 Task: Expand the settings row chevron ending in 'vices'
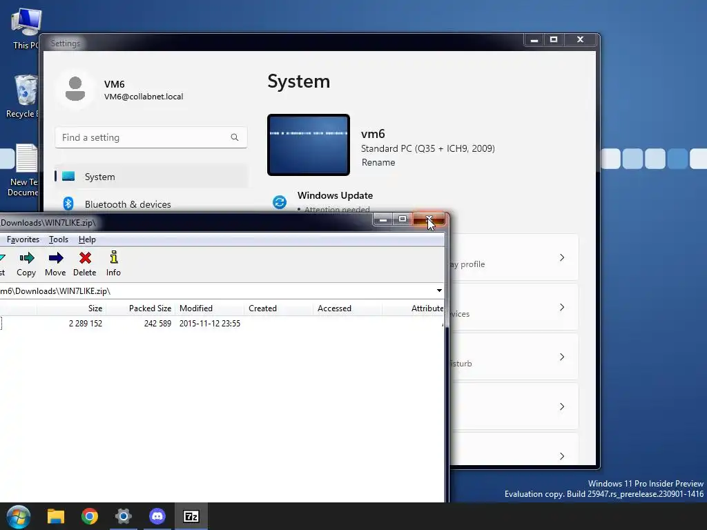coord(562,307)
